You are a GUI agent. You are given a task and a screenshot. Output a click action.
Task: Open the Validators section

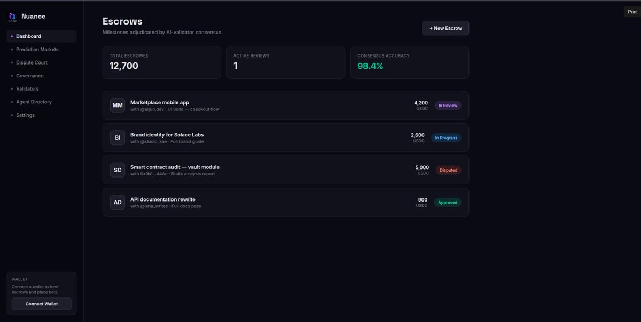(42, 88)
